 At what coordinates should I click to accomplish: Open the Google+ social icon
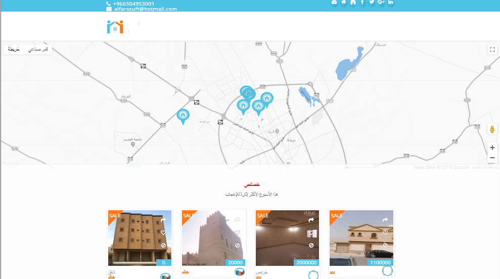click(381, 3)
